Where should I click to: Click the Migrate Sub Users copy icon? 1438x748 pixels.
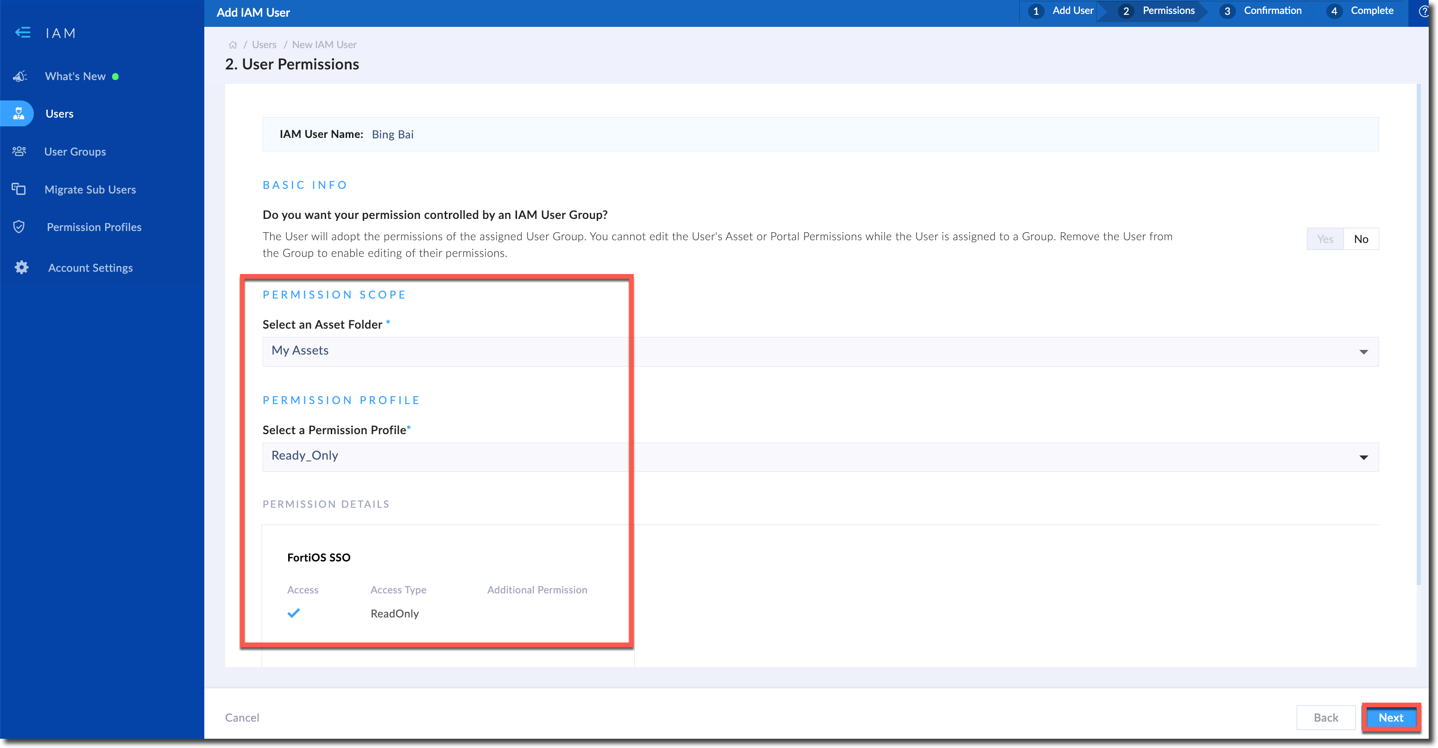pyautogui.click(x=19, y=189)
